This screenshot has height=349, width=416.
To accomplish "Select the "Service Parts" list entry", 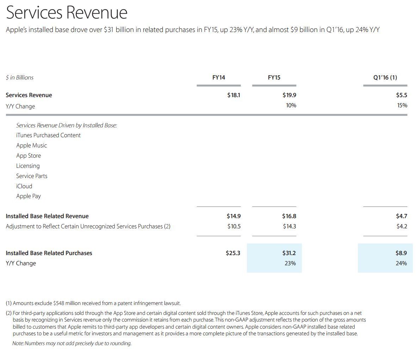I will click(32, 176).
